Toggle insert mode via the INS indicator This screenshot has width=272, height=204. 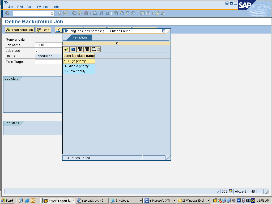point(252,191)
